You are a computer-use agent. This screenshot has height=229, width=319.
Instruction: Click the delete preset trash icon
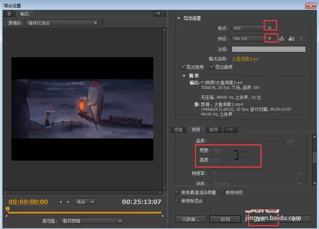coord(301,39)
